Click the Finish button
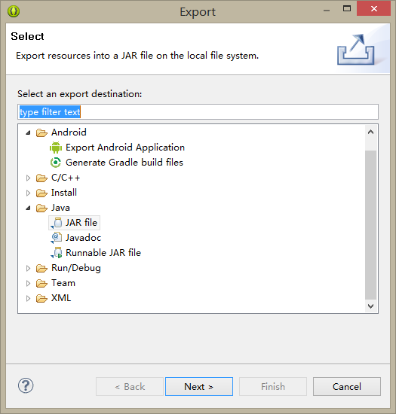 [x=273, y=387]
